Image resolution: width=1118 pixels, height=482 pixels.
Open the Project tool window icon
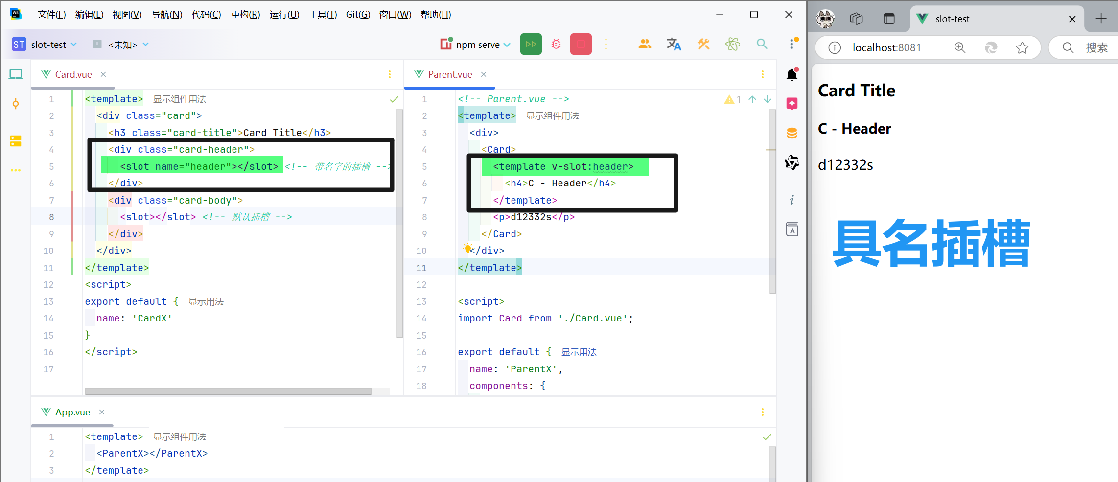pyautogui.click(x=16, y=74)
